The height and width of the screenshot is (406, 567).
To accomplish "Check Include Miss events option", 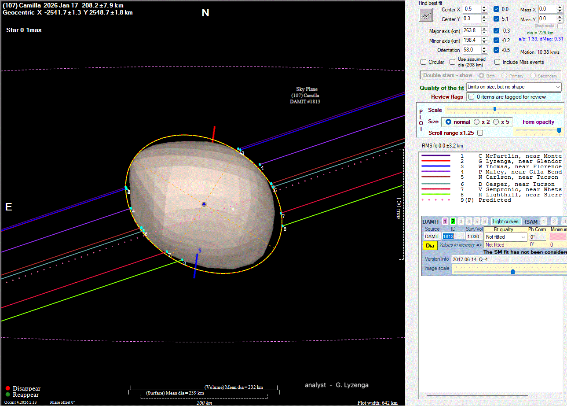I will pos(497,62).
